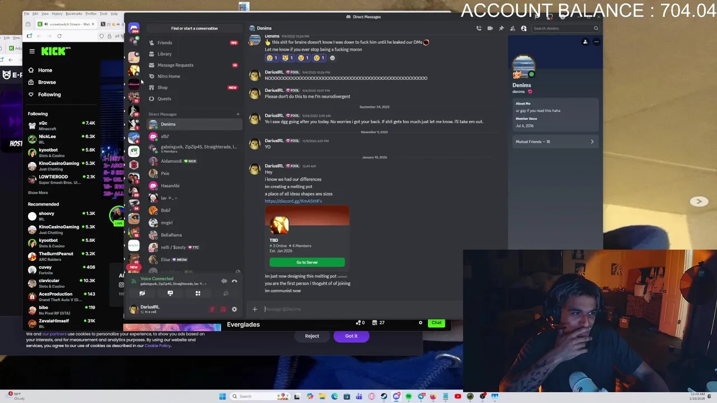Start a video call in Discord
Viewport: 717px width, 403px height.
[x=490, y=28]
